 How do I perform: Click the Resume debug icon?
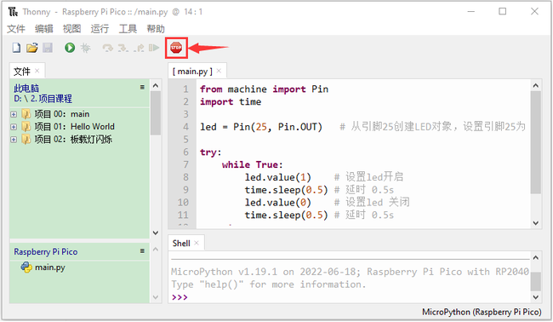154,48
